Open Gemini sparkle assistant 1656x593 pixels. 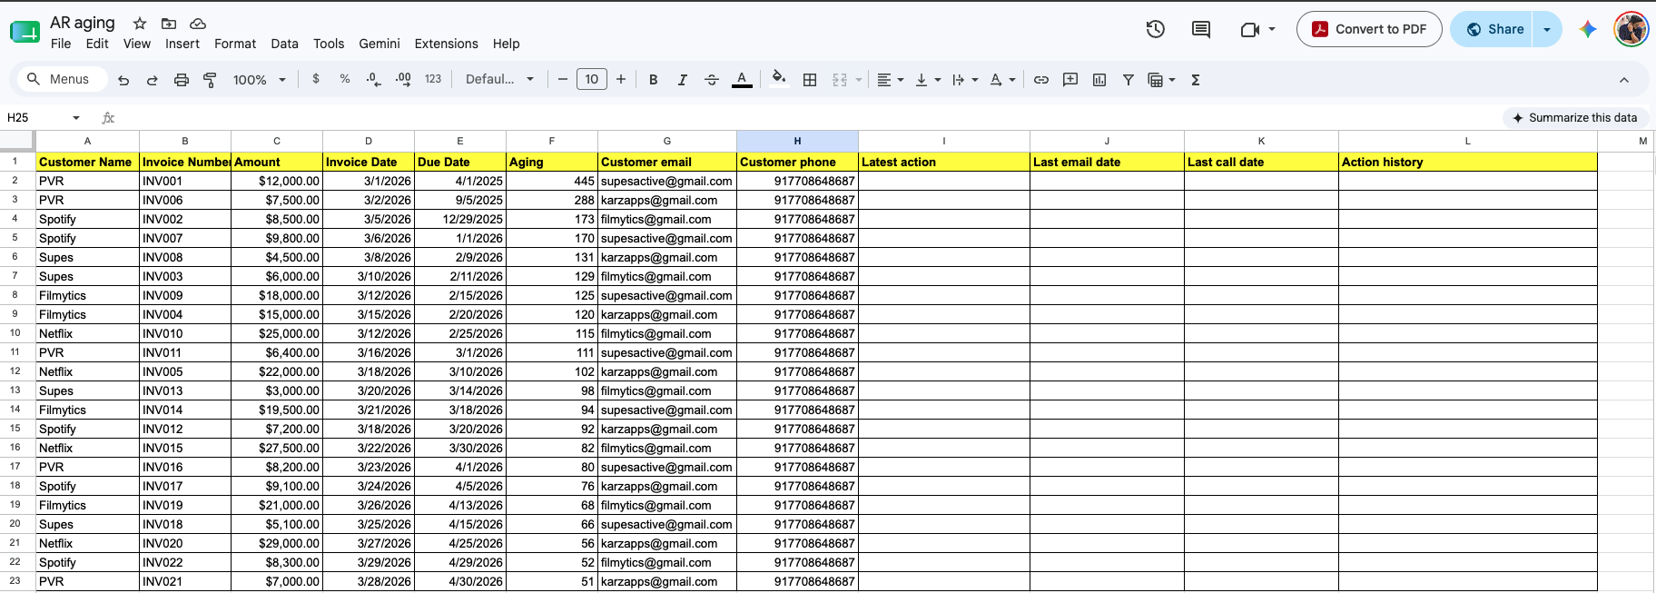click(x=1588, y=29)
